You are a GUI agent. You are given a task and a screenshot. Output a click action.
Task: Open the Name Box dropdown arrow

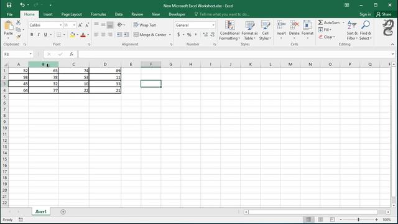click(x=30, y=54)
